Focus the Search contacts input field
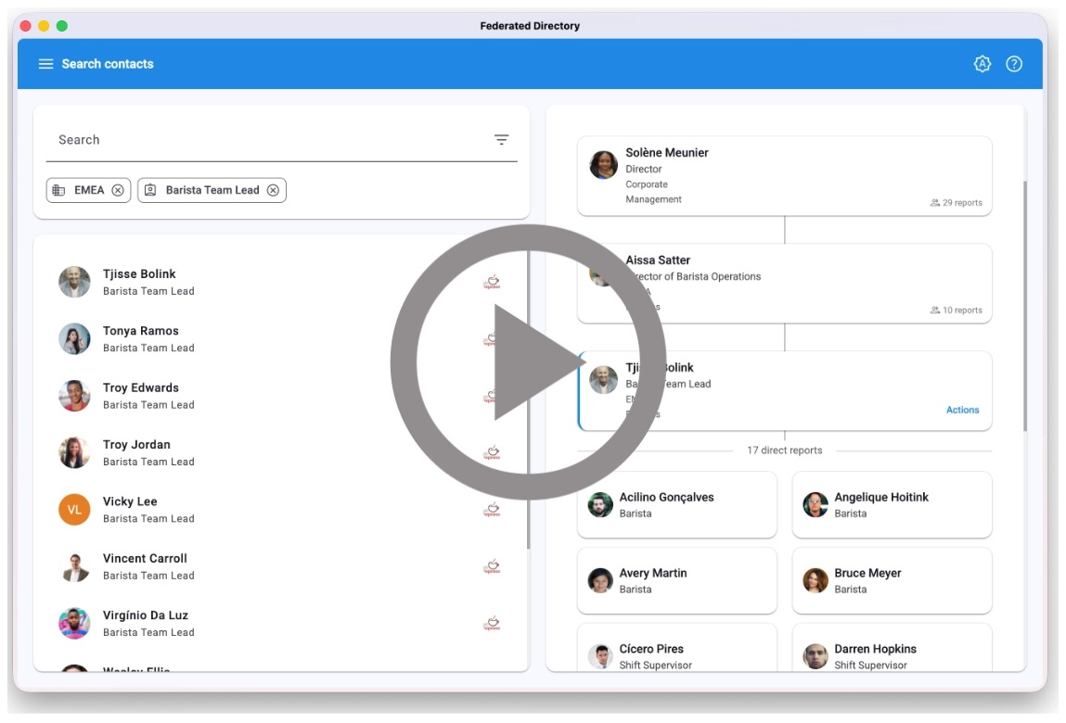1066x723 pixels. (x=281, y=140)
